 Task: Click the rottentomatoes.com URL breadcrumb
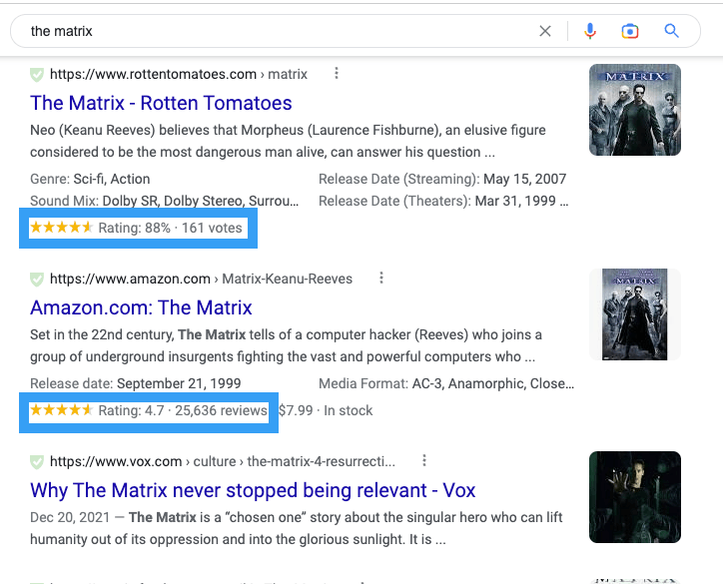point(179,74)
